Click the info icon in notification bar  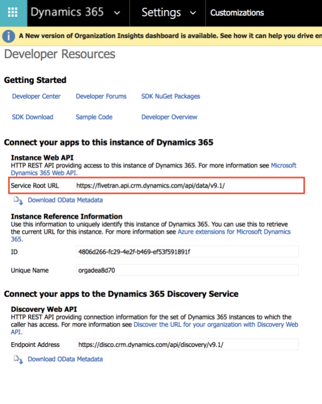tap(9, 36)
